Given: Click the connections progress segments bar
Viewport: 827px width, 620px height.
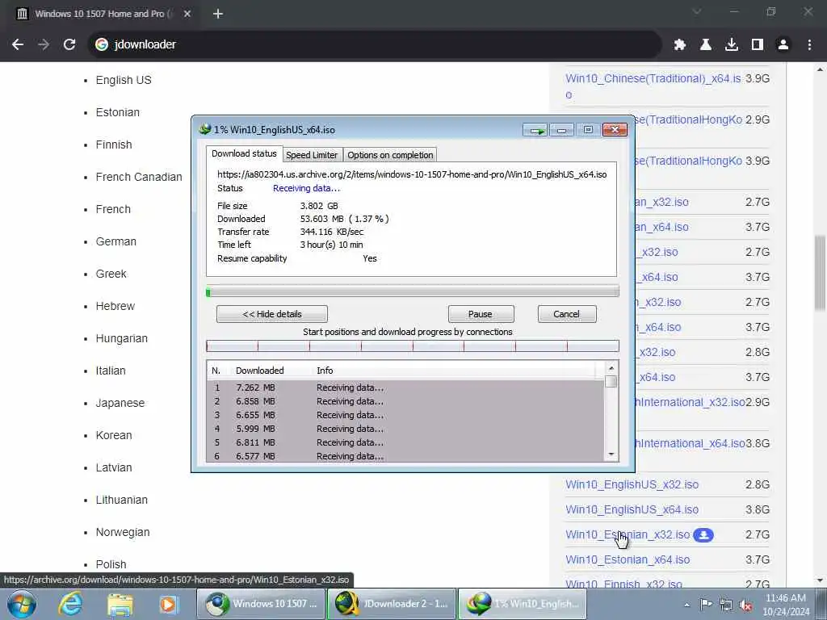Looking at the screenshot, I should click(413, 346).
